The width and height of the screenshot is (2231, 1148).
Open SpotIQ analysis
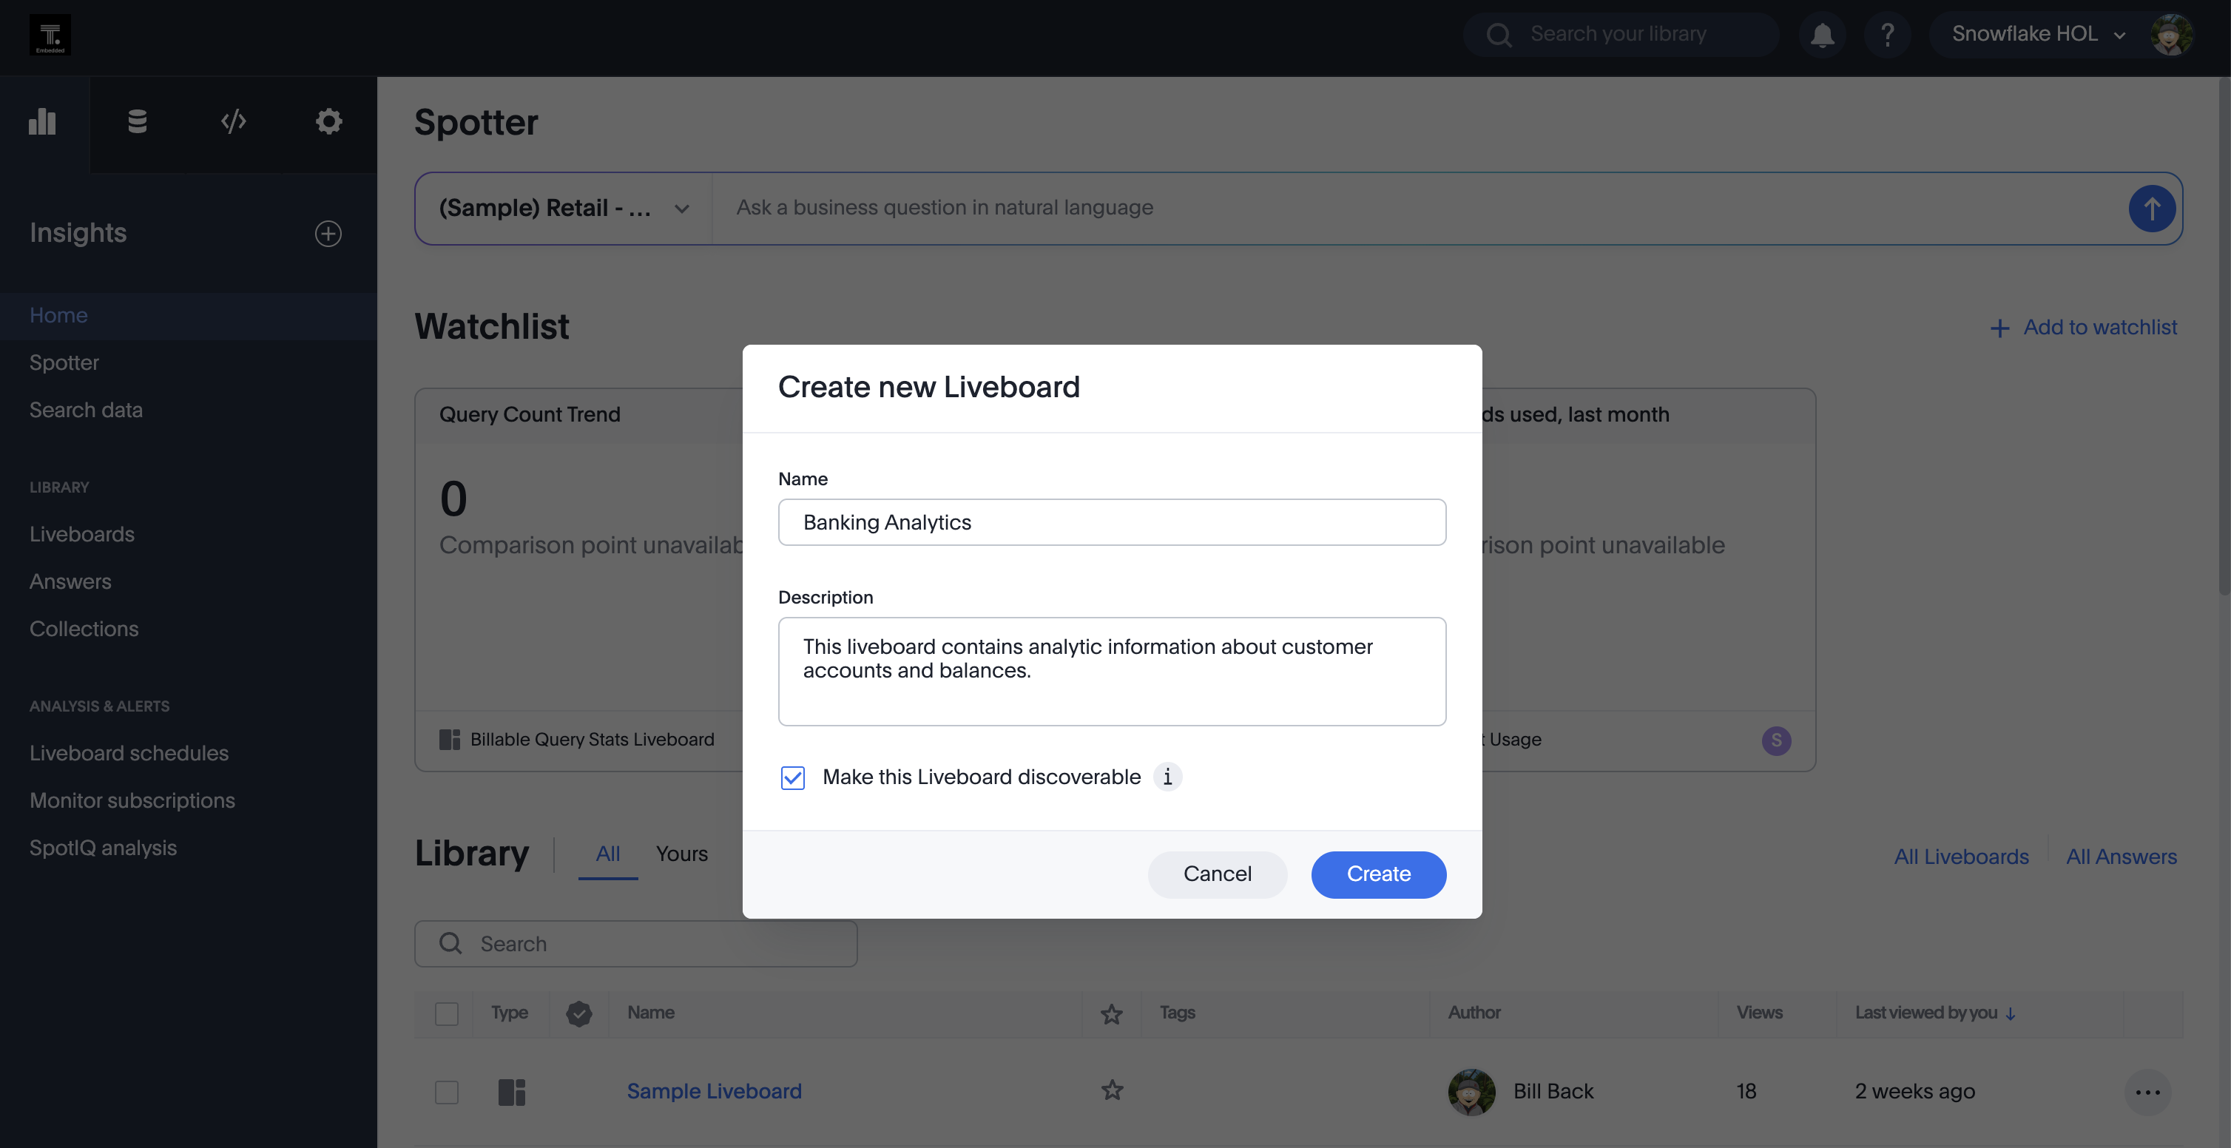coord(103,848)
